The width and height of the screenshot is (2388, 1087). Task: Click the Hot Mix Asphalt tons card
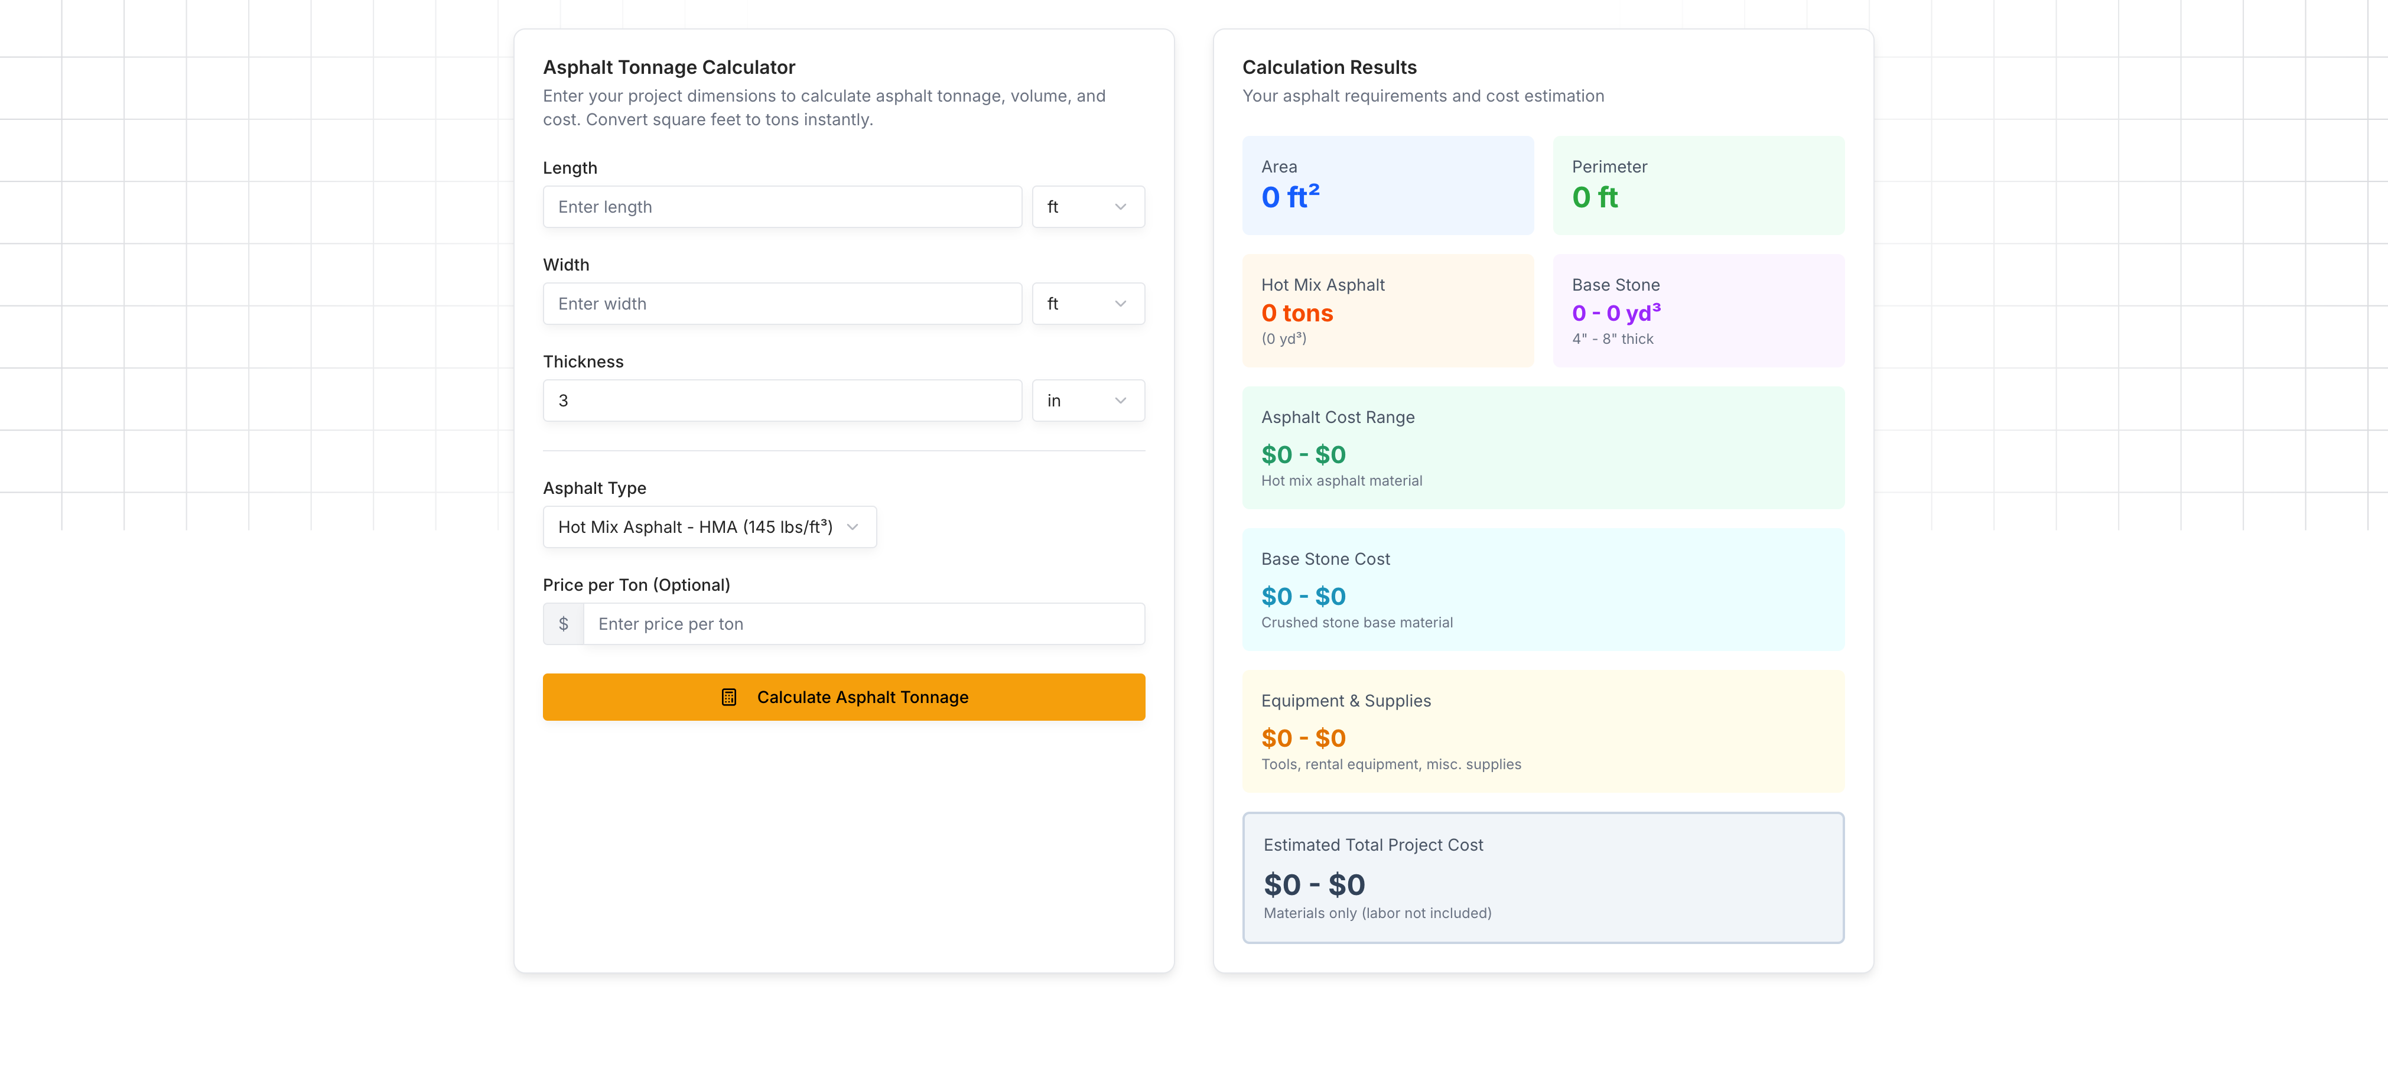click(x=1387, y=310)
